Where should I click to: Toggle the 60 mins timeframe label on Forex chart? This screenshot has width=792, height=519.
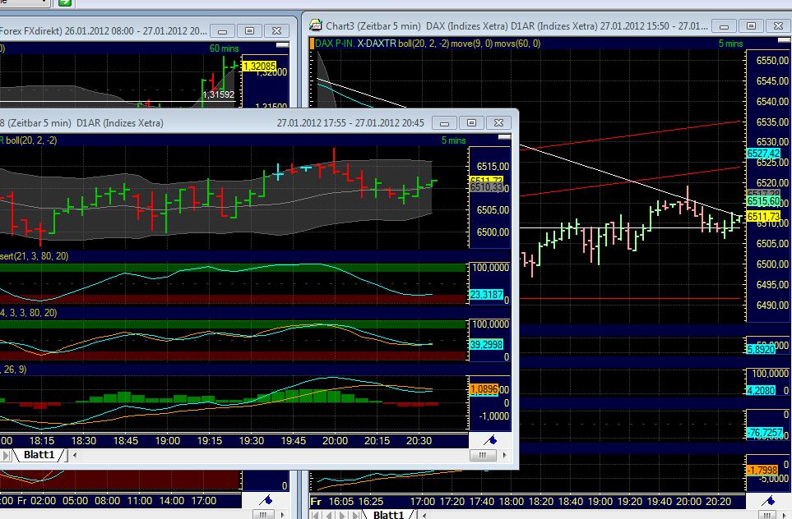click(x=224, y=48)
